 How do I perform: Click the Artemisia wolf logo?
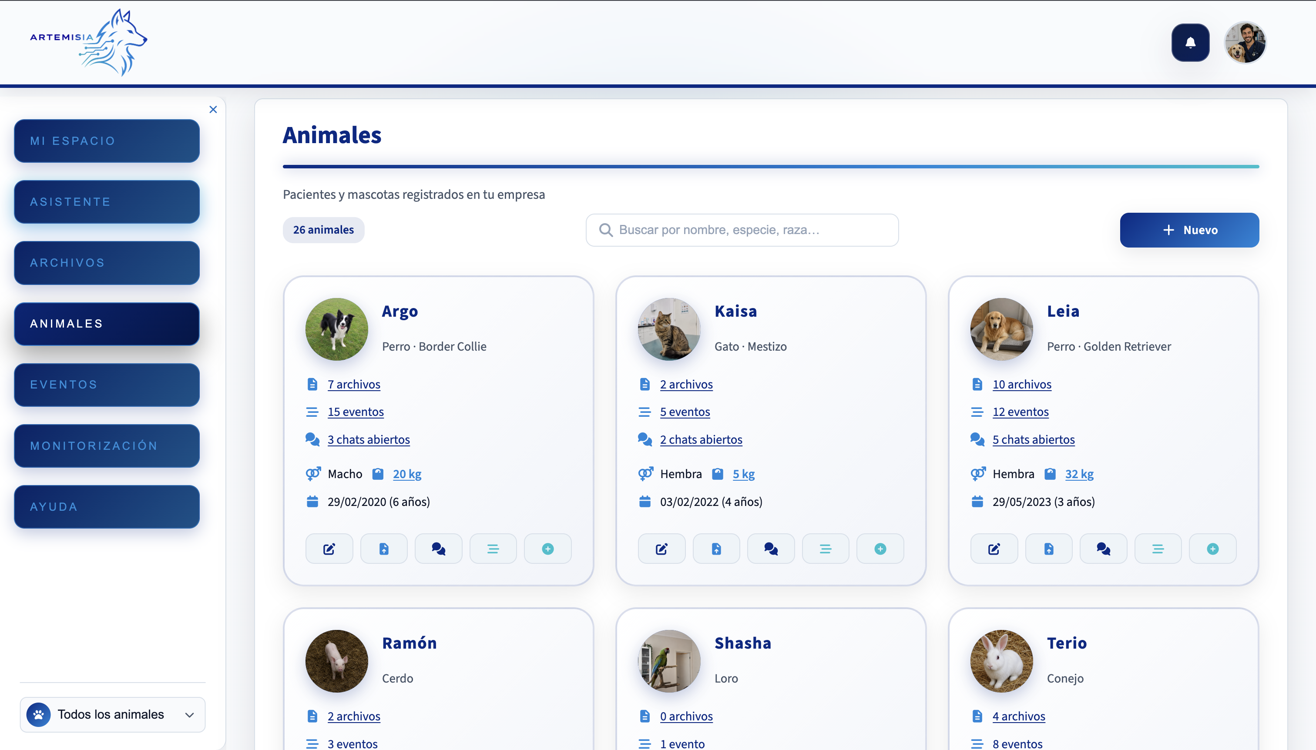pos(89,43)
